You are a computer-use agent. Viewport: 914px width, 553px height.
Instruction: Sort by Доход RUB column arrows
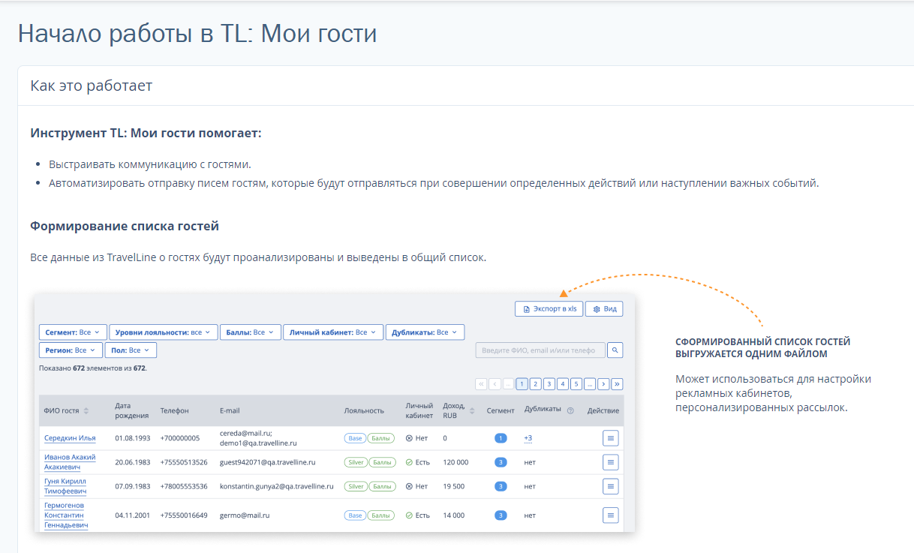(472, 410)
